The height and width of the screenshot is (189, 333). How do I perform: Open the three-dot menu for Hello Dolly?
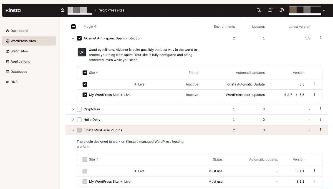(321, 119)
